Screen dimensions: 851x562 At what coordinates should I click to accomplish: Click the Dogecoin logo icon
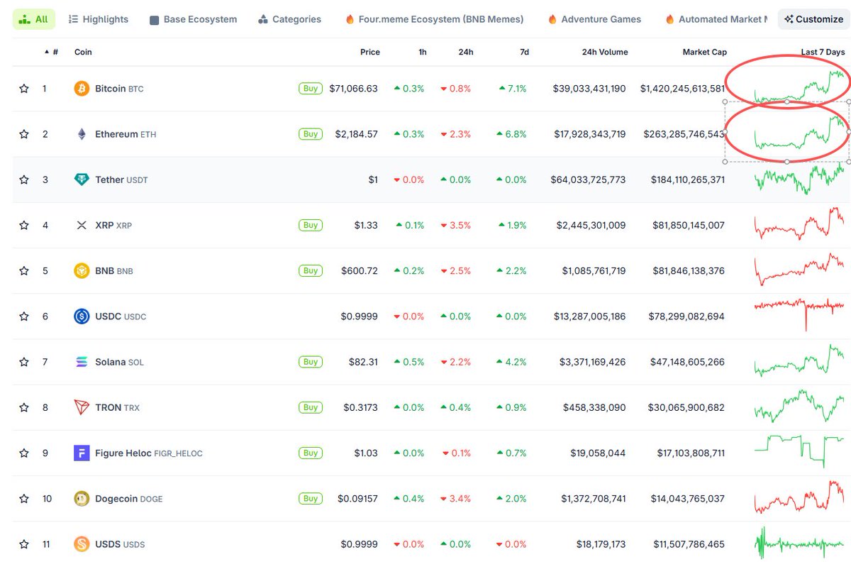click(x=82, y=499)
